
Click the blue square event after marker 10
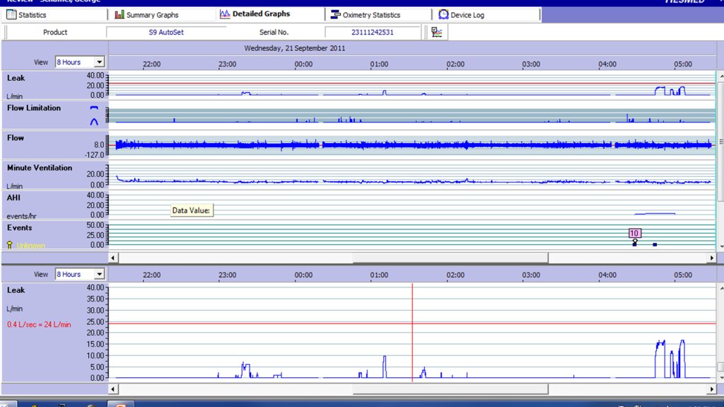click(x=655, y=244)
